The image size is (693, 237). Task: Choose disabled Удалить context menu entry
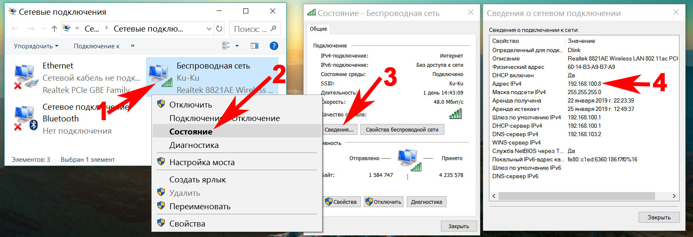237,193
